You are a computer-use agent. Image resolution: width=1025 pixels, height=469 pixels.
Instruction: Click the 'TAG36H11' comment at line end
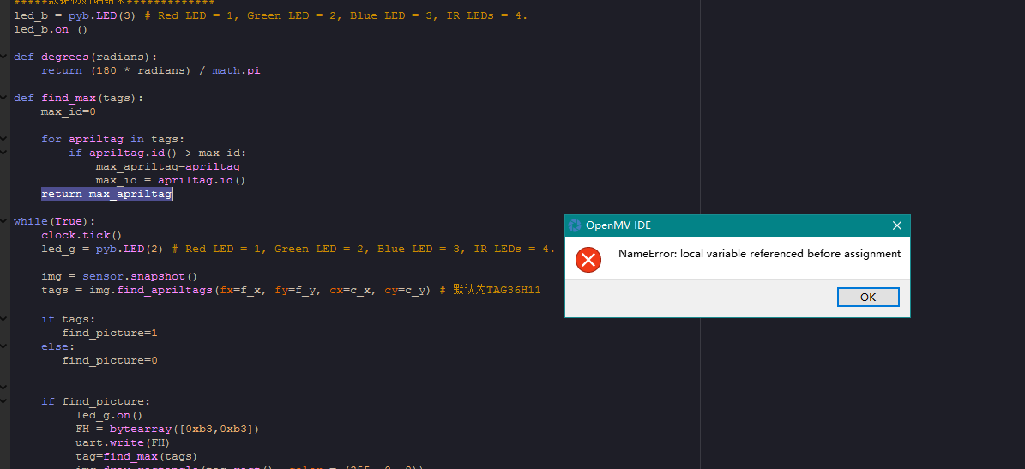tap(514, 290)
